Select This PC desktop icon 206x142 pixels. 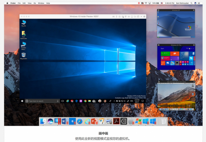24,23
